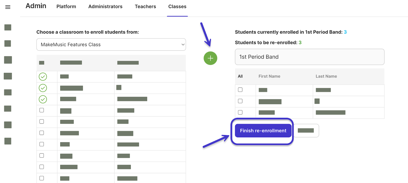Uncheck the third green checkmark student row
This screenshot has height=183, width=408.
tap(43, 99)
